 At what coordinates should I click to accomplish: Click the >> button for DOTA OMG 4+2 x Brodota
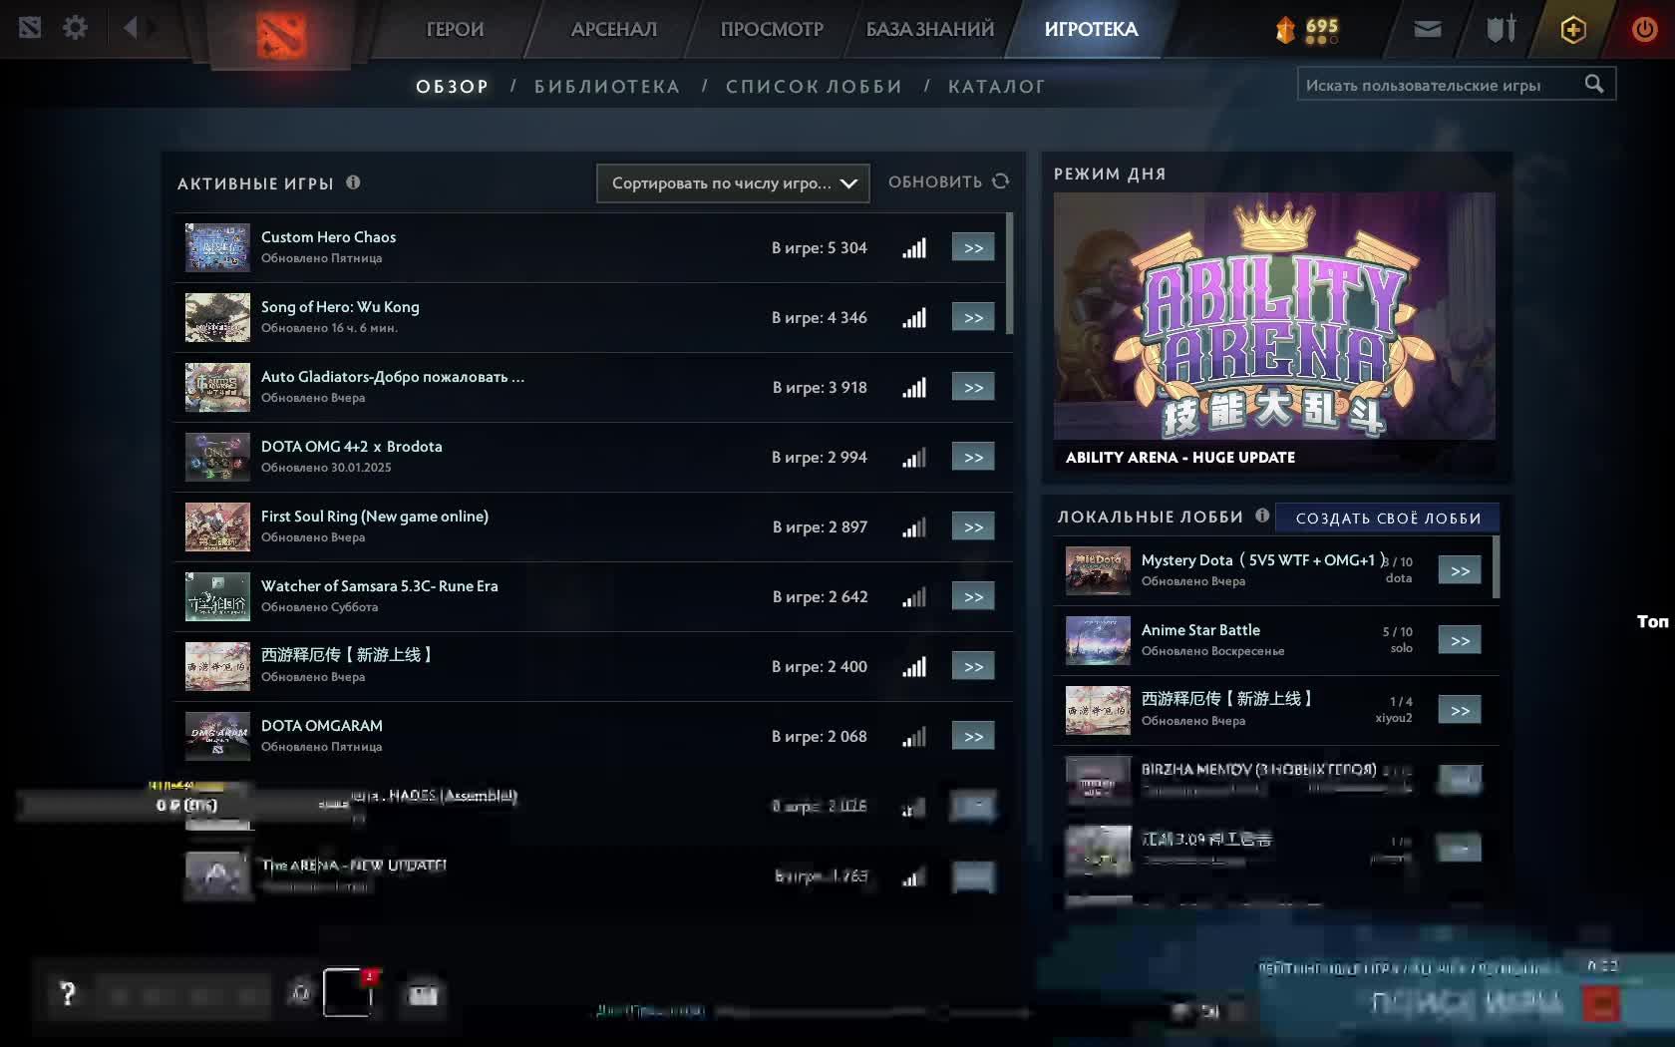point(973,457)
